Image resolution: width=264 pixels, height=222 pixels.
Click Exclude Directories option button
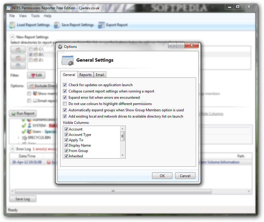(x=42, y=86)
